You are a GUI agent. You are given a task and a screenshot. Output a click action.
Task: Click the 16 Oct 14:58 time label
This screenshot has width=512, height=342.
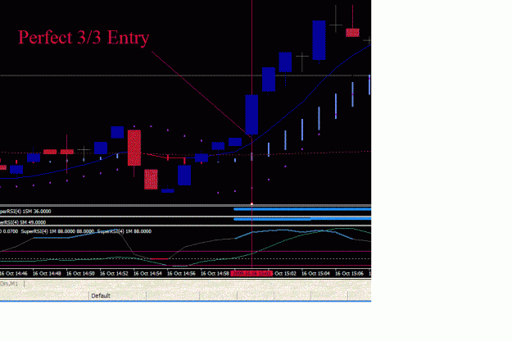pos(215,273)
